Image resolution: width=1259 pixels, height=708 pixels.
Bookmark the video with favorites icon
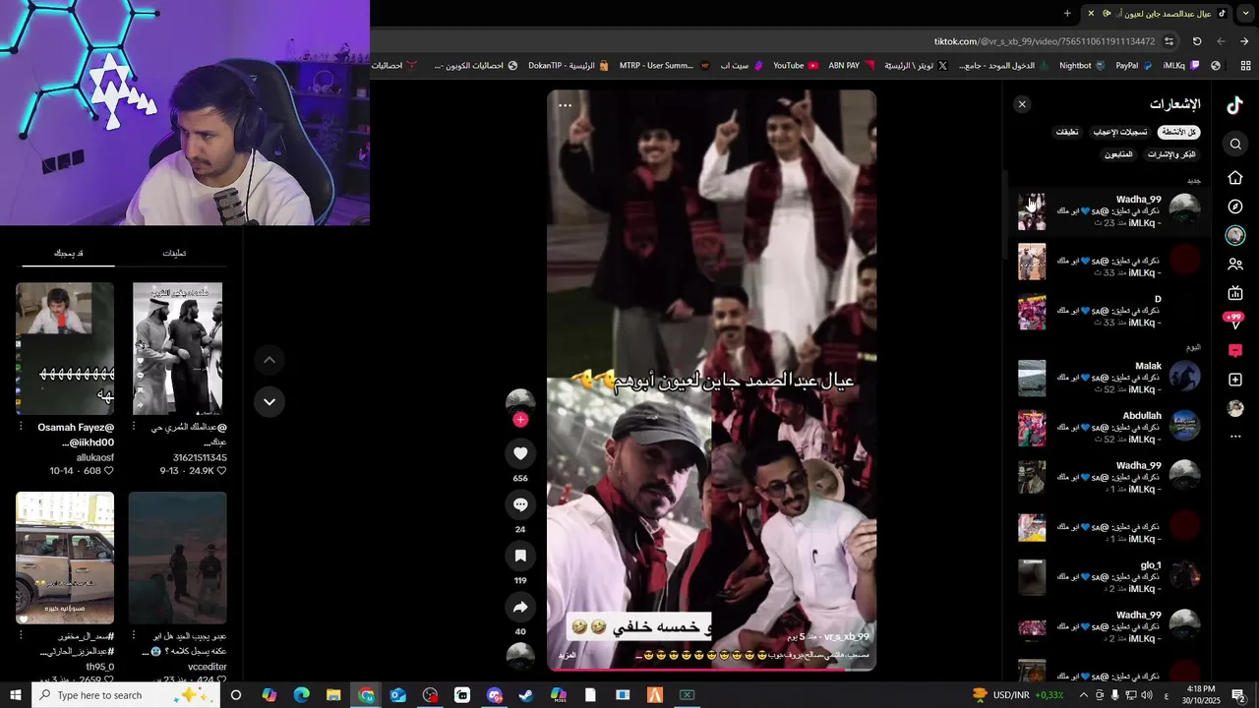pyautogui.click(x=520, y=556)
